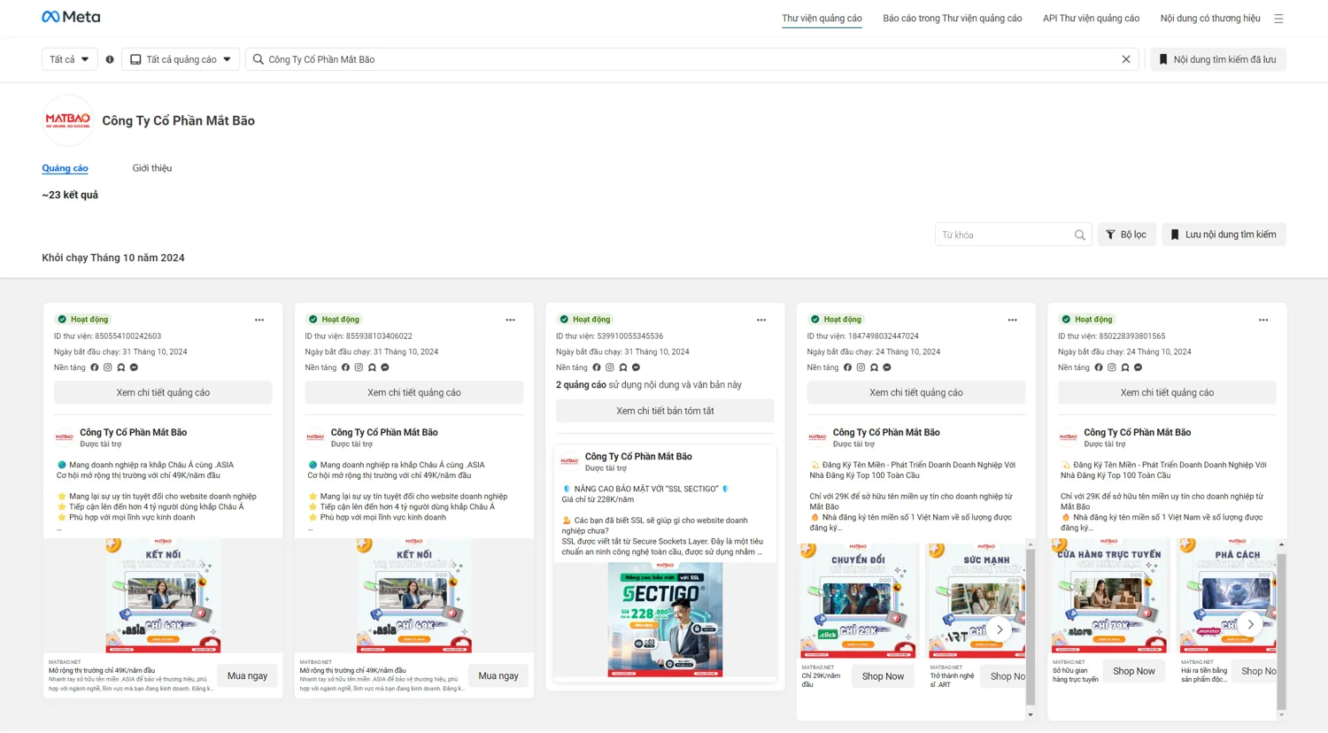
Task: Click advertiser name link in ad 850228393801565
Action: point(1137,432)
